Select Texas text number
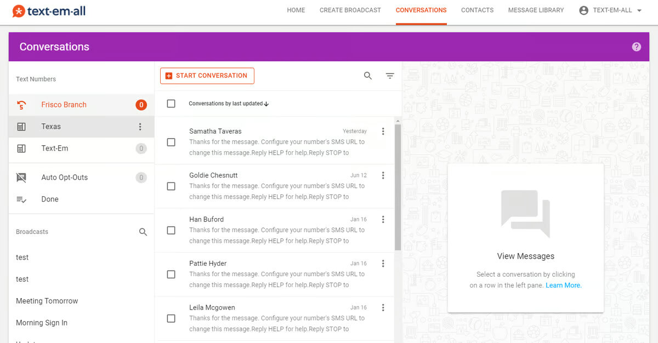Viewport: 658px width, 343px height. click(x=81, y=127)
